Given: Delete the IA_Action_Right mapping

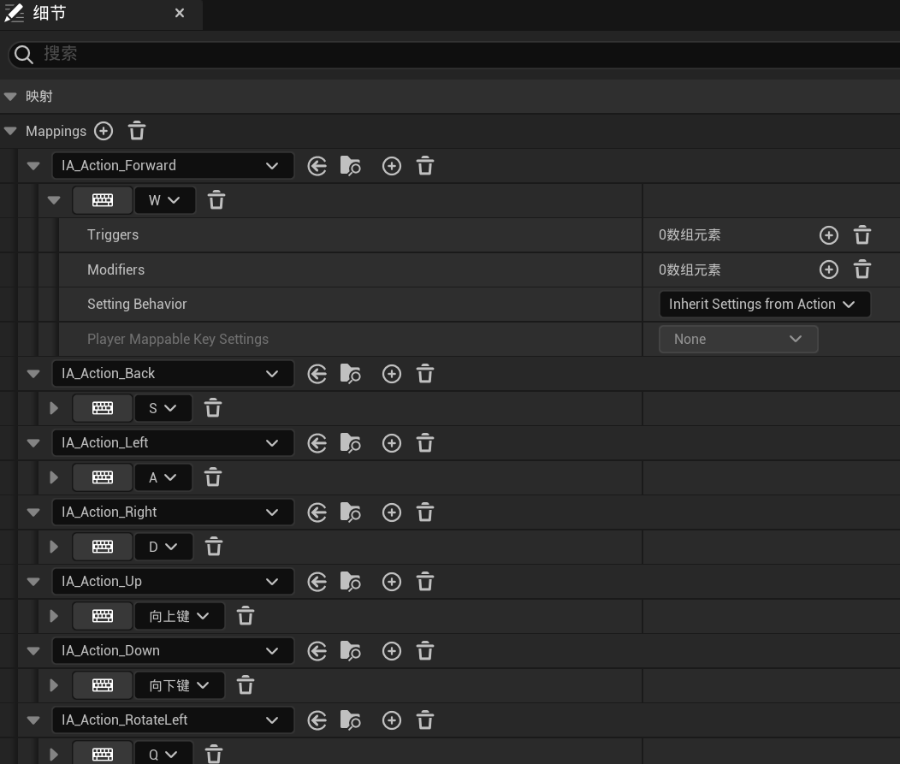Looking at the screenshot, I should click(x=425, y=512).
